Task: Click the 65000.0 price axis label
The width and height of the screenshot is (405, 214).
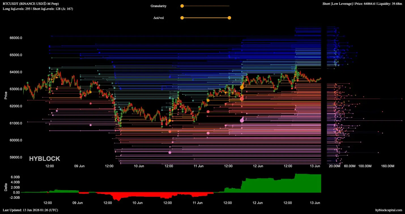Action: pos(16,55)
